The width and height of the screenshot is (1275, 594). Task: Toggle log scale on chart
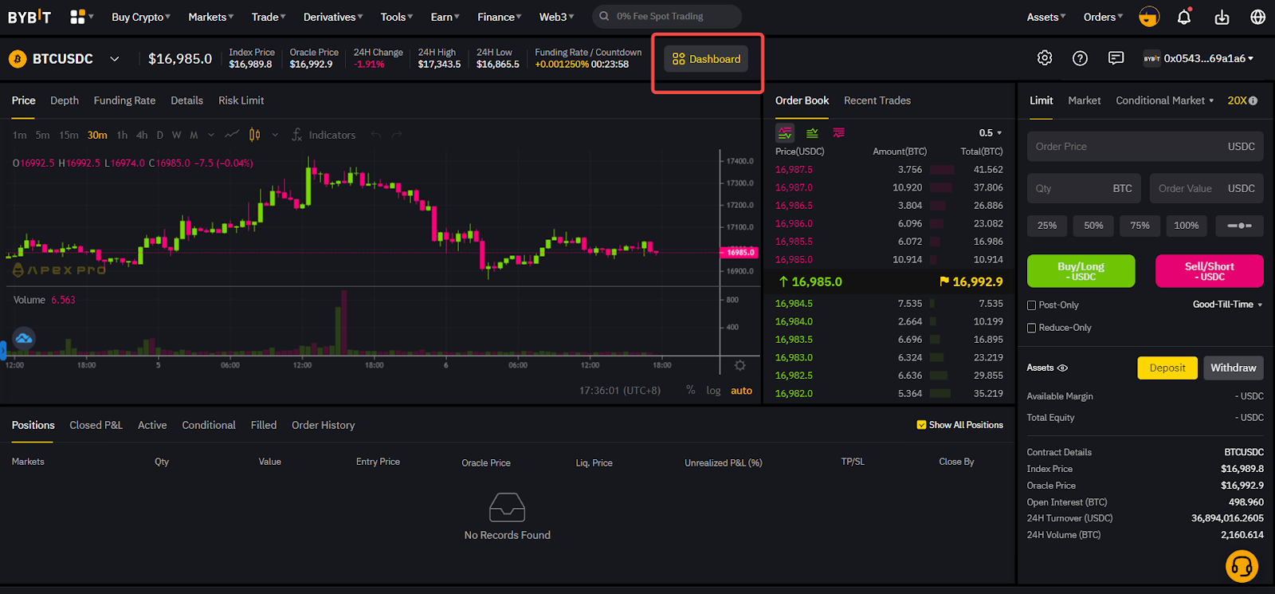pos(713,391)
